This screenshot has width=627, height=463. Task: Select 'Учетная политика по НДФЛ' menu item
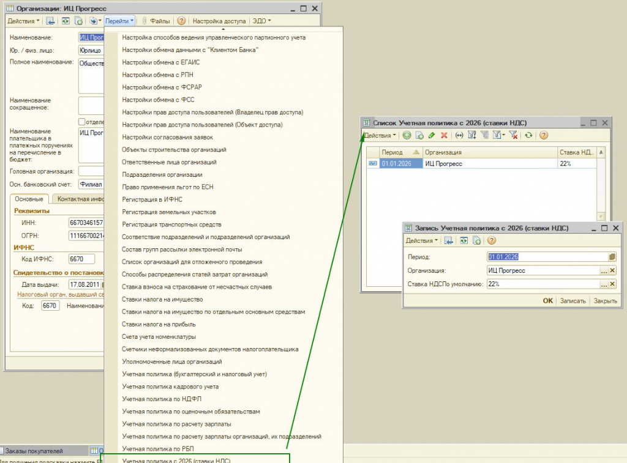[x=162, y=399]
